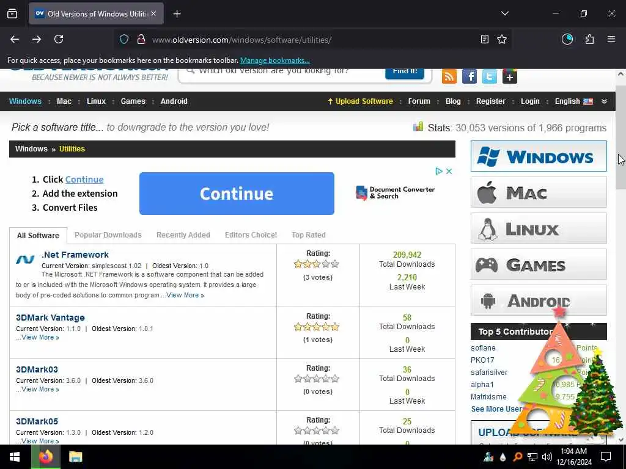Rate .Net Framework using its stars

click(x=317, y=264)
